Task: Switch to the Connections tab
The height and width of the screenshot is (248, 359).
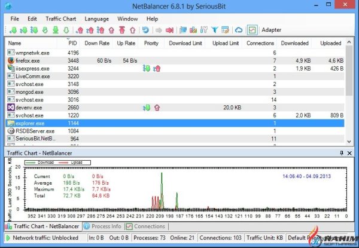Action: [147, 226]
